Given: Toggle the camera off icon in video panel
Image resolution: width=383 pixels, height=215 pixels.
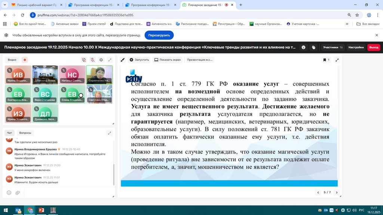Looking at the screenshot, I should tap(84, 60).
